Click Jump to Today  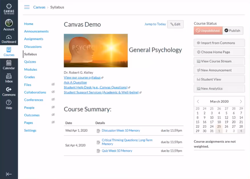click(x=155, y=24)
